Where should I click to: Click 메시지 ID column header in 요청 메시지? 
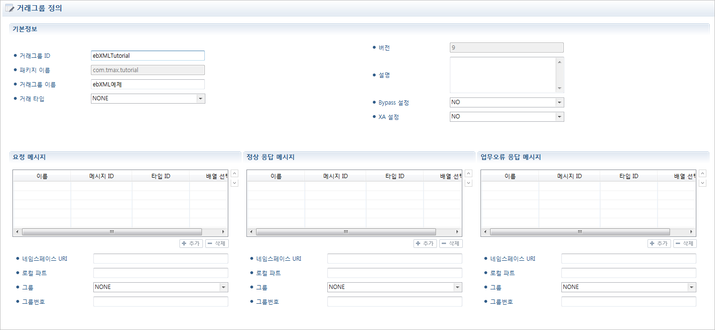click(x=101, y=176)
